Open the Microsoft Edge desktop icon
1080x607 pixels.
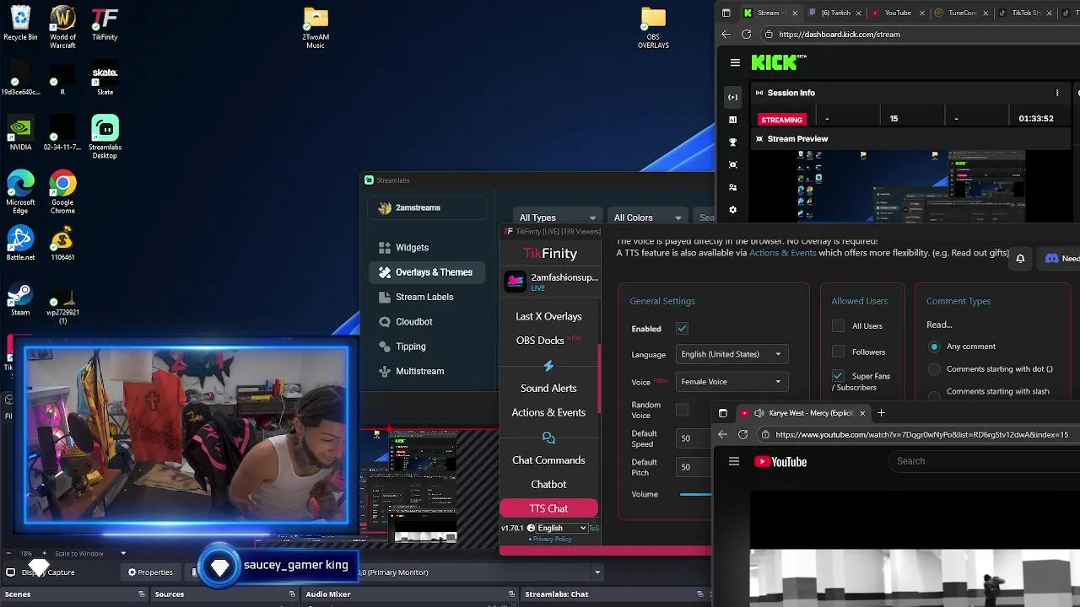tap(20, 192)
